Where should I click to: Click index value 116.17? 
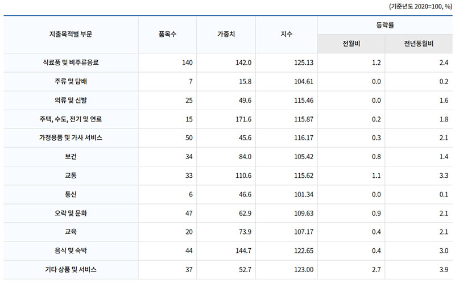304,137
